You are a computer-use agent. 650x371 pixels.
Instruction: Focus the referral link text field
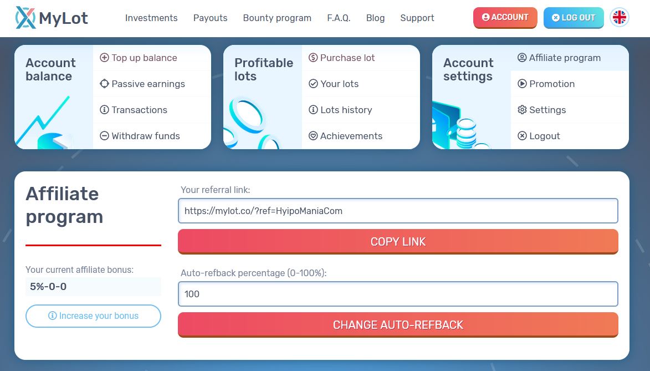[x=398, y=211]
